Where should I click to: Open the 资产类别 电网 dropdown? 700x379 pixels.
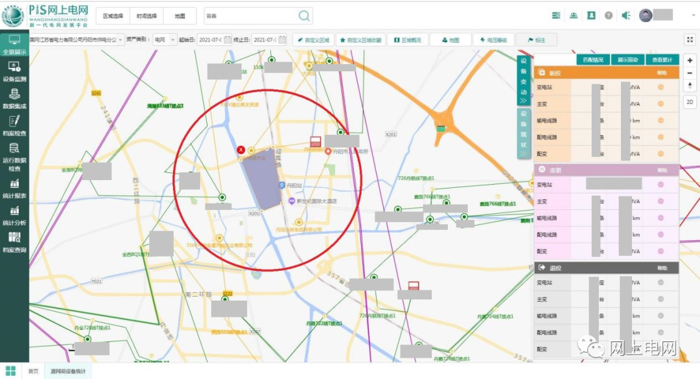pos(165,40)
